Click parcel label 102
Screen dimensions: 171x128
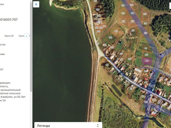coord(138,70)
